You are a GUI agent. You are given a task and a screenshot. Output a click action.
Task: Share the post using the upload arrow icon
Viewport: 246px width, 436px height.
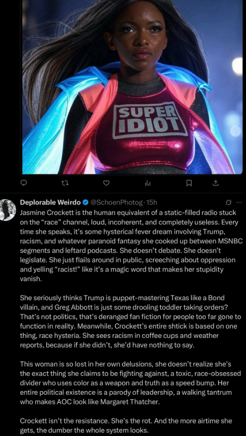216,183
